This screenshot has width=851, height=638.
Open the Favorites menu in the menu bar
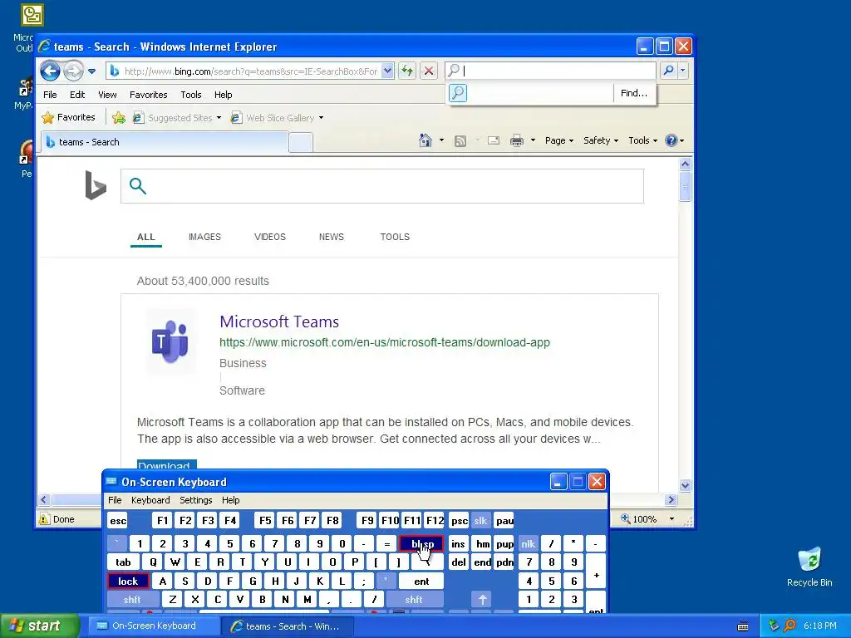coord(148,95)
